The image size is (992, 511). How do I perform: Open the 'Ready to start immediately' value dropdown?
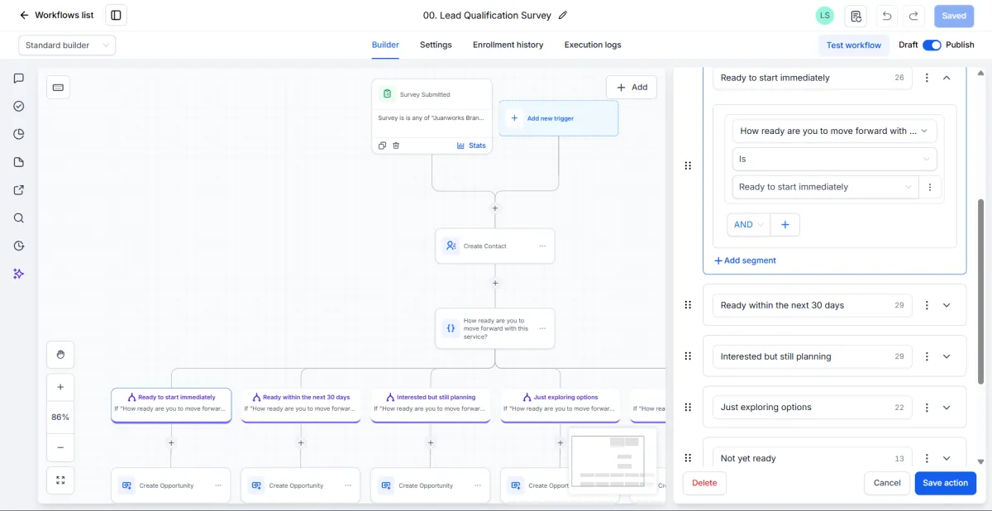point(825,187)
